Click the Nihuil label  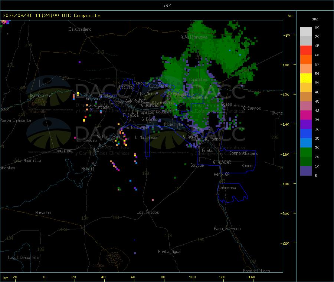click(88, 169)
